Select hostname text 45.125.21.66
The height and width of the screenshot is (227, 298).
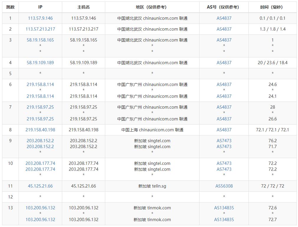(83, 186)
